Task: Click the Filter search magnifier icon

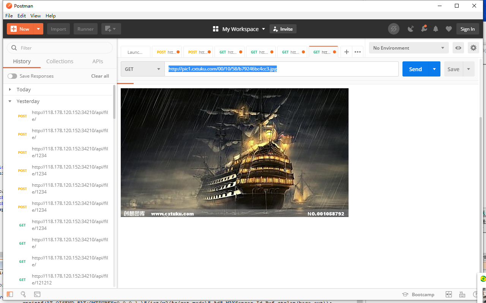Action: (14, 48)
